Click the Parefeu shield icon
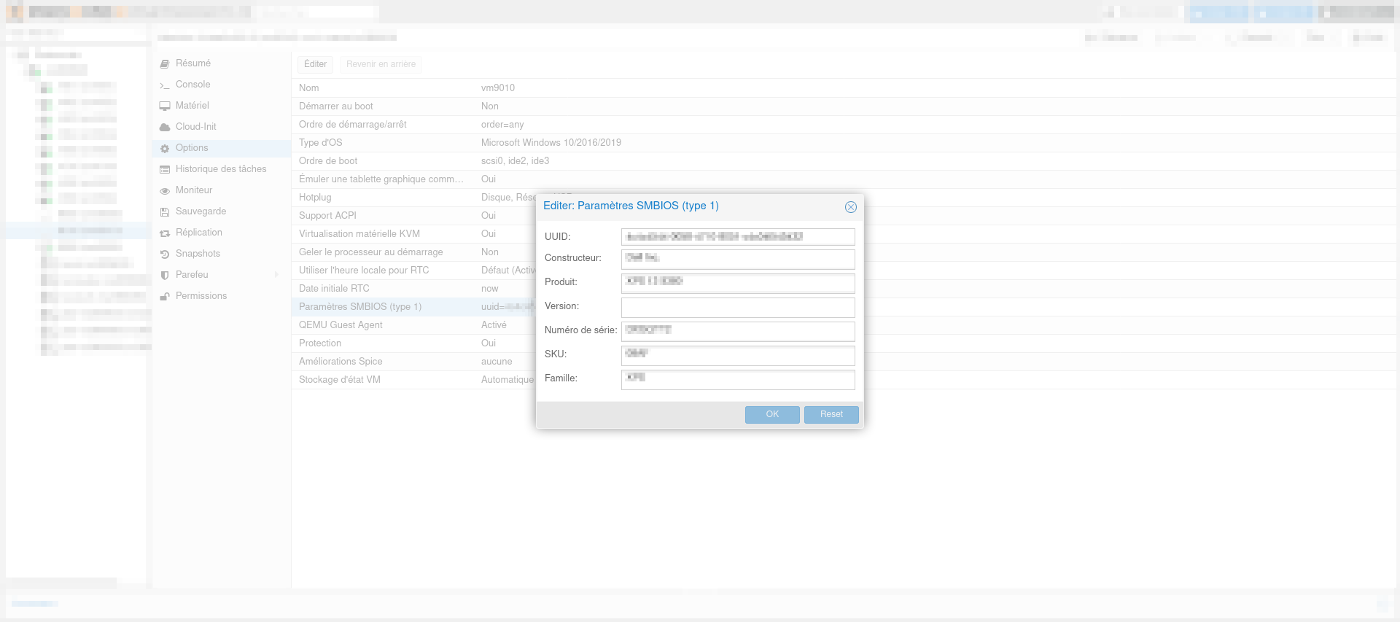 click(165, 276)
